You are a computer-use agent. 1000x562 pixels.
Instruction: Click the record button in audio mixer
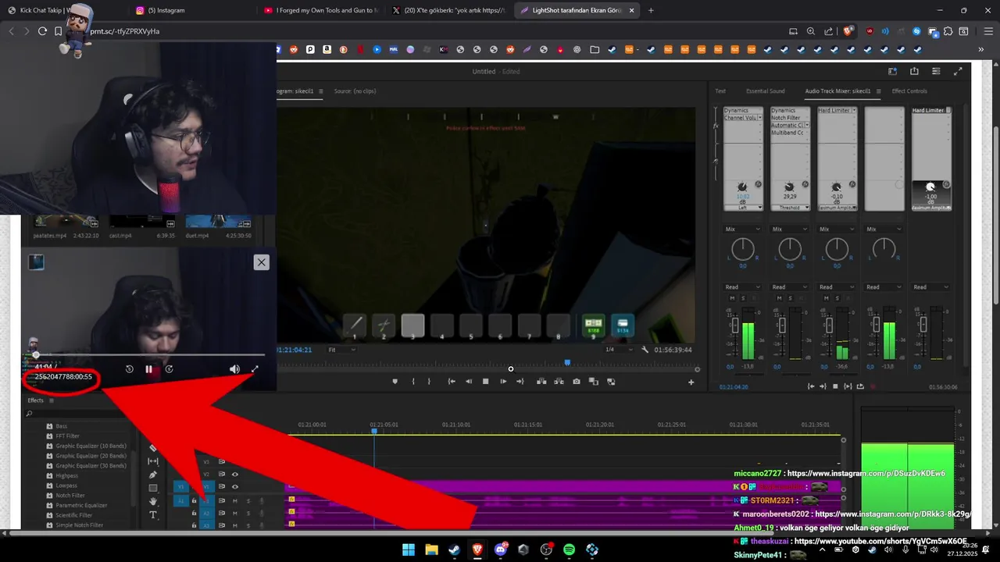(873, 386)
